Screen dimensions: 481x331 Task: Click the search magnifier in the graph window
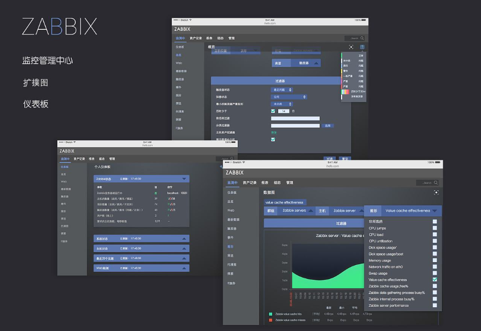tap(435, 182)
